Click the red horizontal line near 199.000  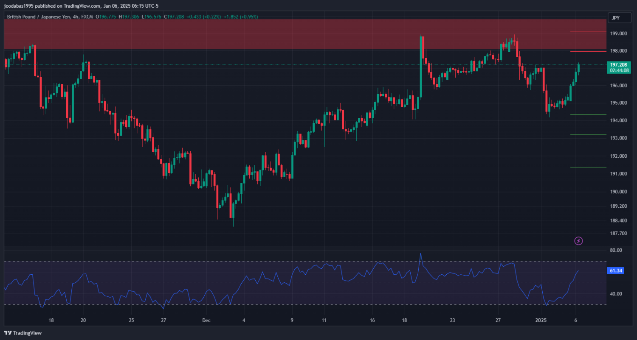588,32
